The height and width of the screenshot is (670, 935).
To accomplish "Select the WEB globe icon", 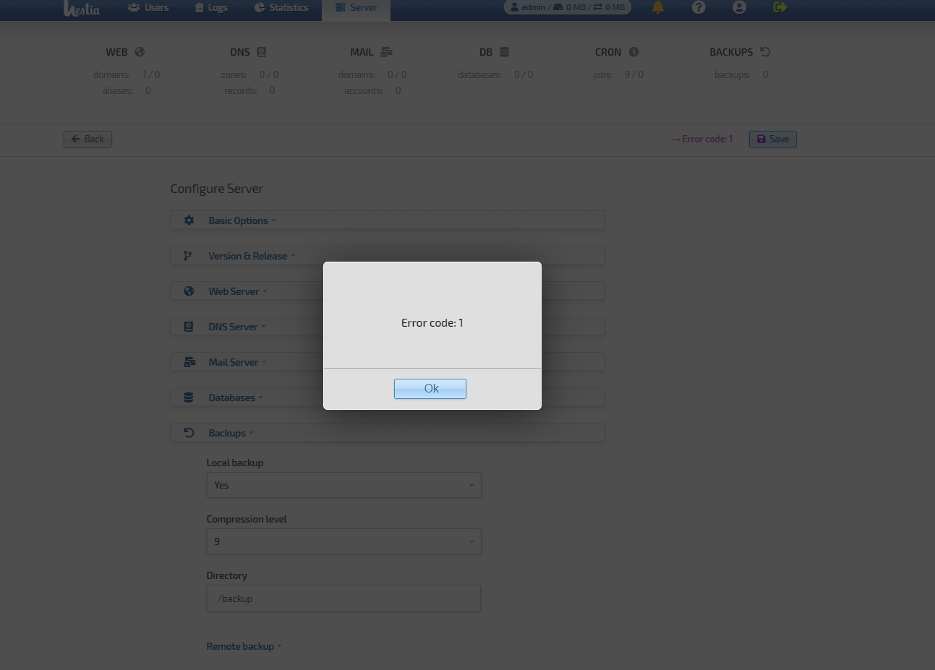I will coord(140,51).
